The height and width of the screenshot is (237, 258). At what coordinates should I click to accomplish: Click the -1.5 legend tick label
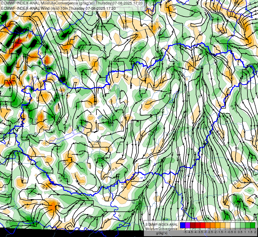[x=220, y=232]
